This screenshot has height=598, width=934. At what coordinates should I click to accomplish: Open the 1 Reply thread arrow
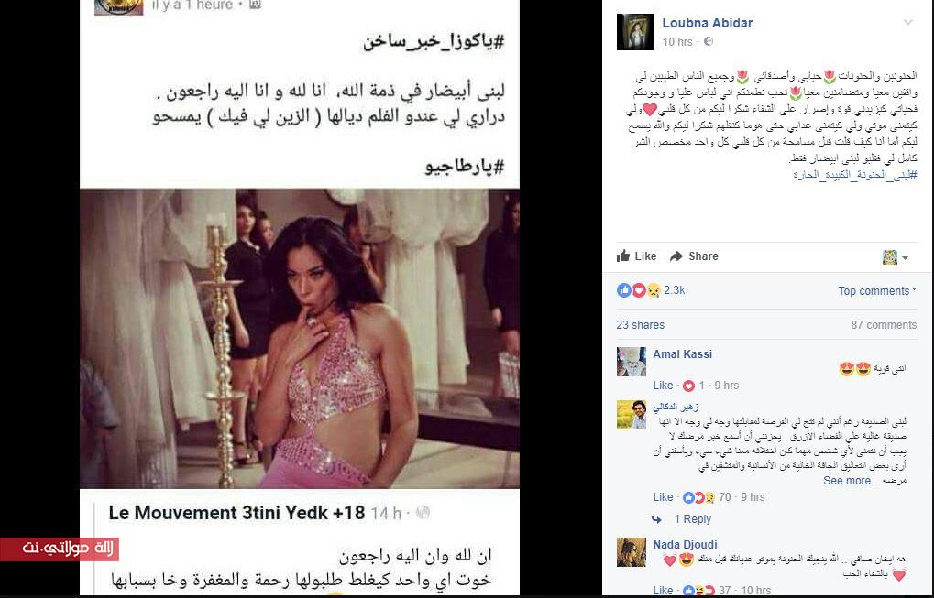pos(657,519)
